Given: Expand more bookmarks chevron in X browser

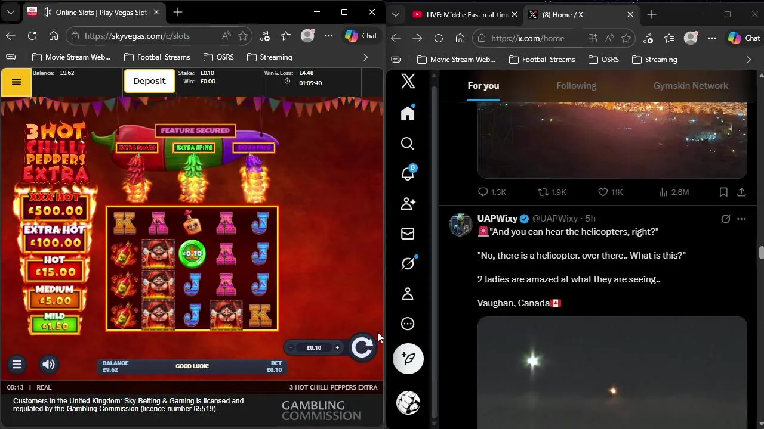Looking at the screenshot, I should [x=748, y=60].
